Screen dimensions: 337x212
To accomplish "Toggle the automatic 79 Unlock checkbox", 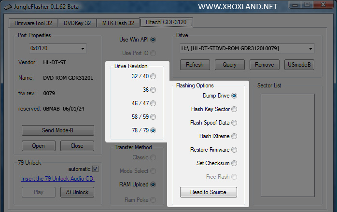I will 96,169.
